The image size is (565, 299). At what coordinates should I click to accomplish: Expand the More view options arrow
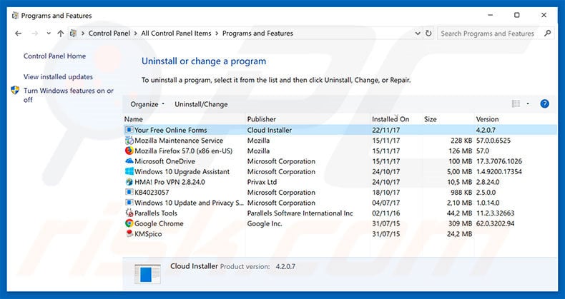528,104
